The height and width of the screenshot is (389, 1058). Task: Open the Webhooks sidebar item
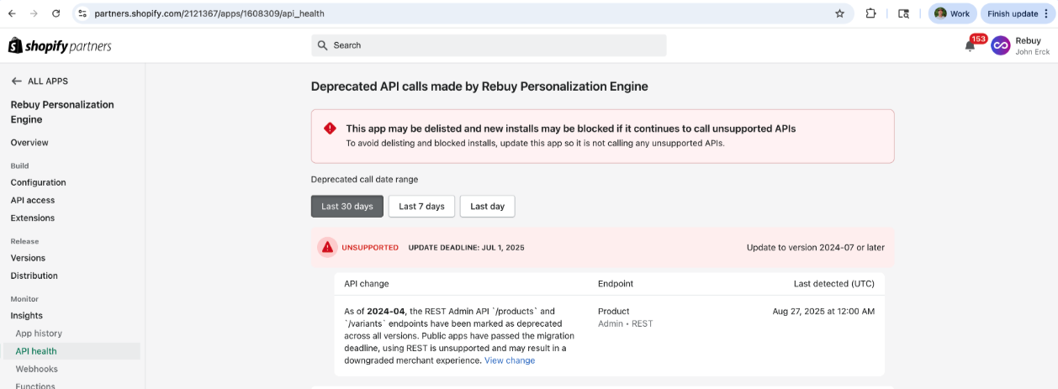(36, 369)
